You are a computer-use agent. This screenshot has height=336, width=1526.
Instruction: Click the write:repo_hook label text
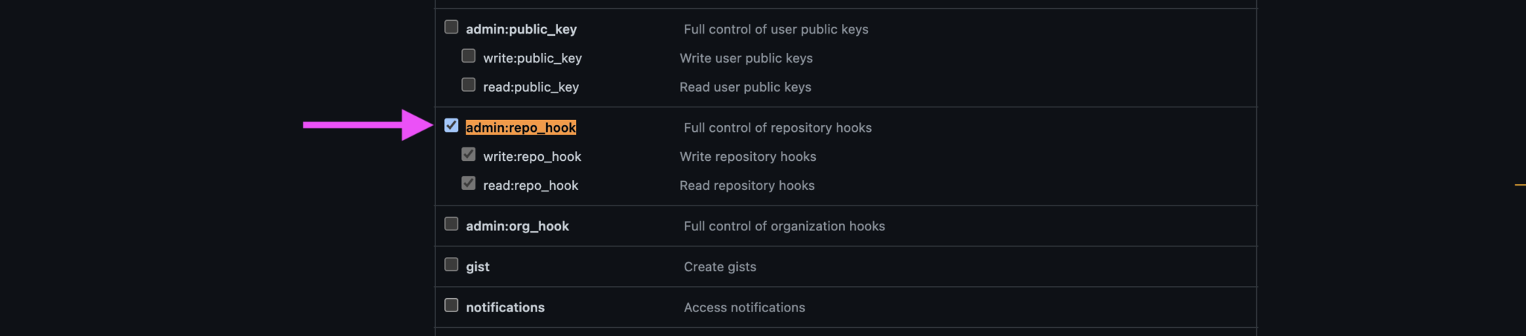[532, 156]
